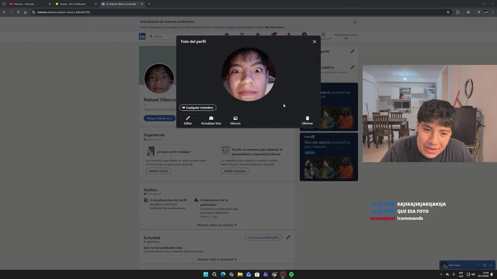Open the Windows Start menu
497x279 pixels.
[x=206, y=274]
